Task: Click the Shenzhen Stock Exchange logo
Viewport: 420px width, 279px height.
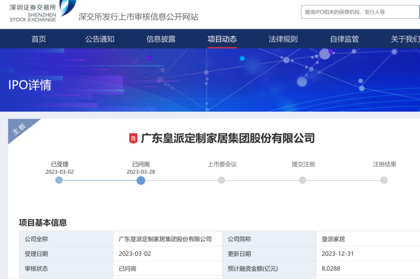Action: [42, 11]
